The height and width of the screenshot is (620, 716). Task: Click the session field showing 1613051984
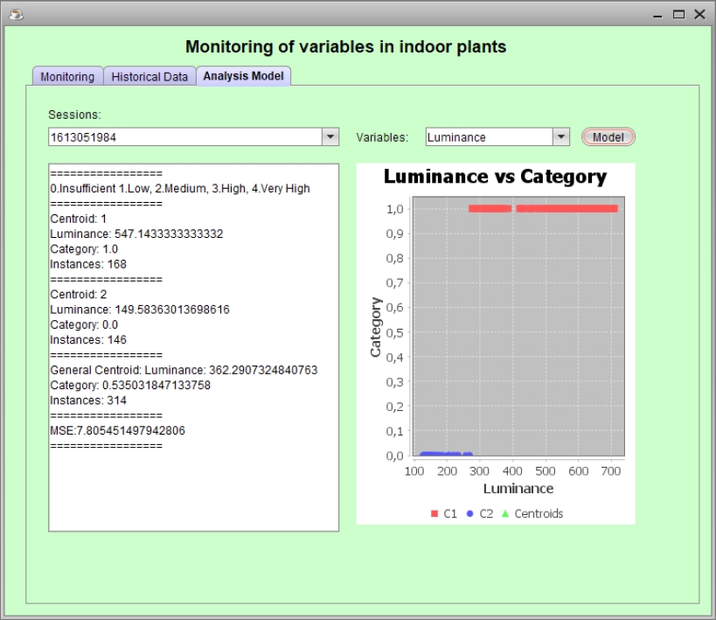pyautogui.click(x=184, y=137)
